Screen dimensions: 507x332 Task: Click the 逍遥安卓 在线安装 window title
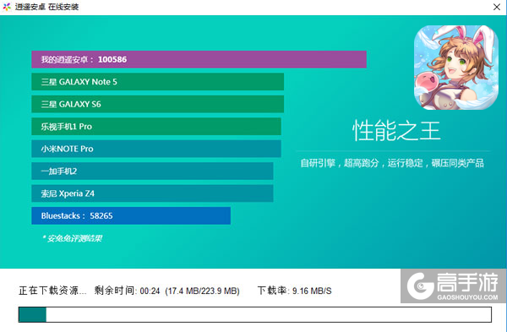coord(46,7)
